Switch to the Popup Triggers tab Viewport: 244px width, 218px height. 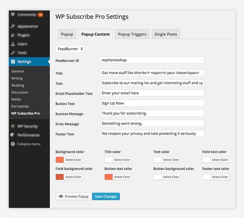click(x=132, y=34)
